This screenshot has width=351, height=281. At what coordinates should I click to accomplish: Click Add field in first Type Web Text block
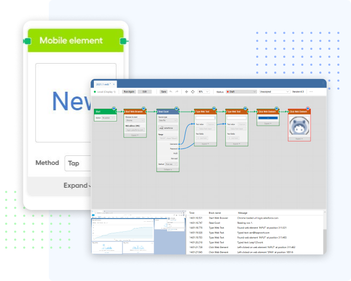pos(202,138)
